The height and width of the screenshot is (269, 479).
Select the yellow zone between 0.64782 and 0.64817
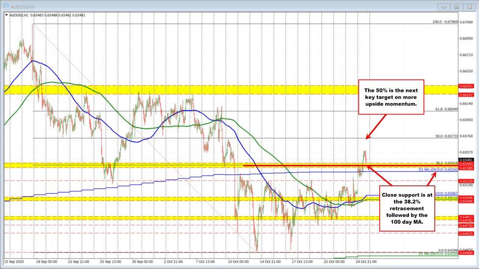pos(230,218)
